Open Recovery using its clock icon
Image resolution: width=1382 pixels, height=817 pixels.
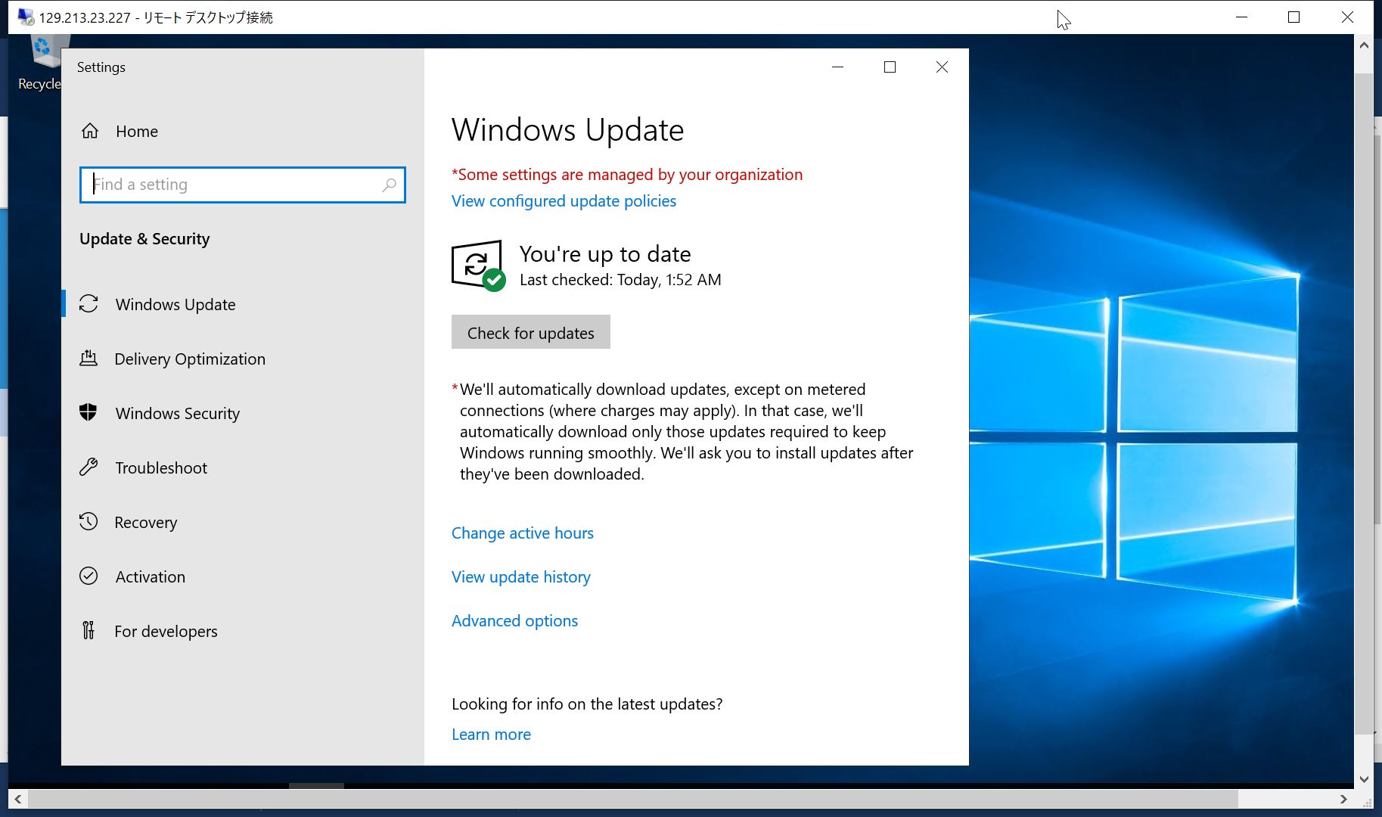click(x=89, y=521)
